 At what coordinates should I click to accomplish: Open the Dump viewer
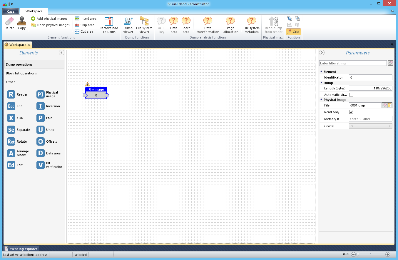pos(128,25)
